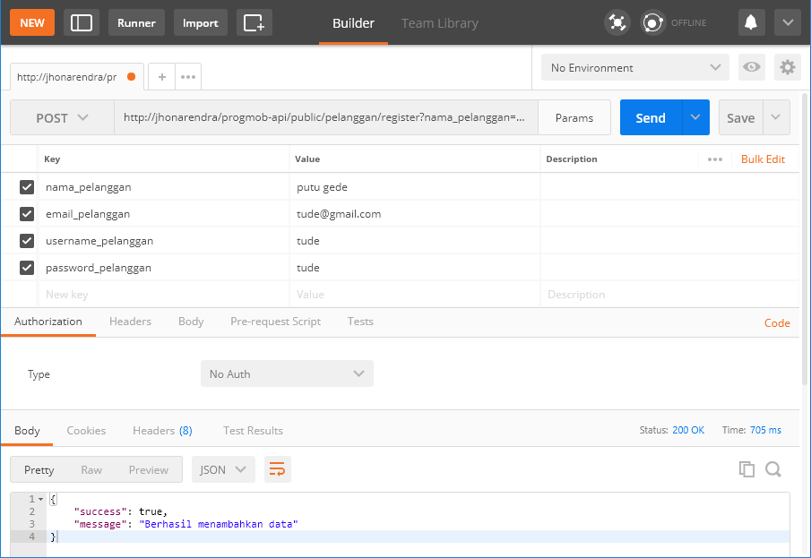Click the NEW button
Image resolution: width=811 pixels, height=558 pixels.
click(x=32, y=22)
